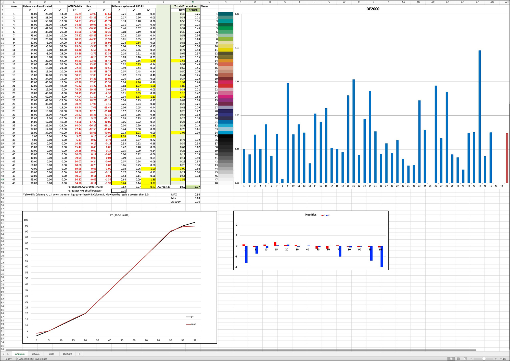The height and width of the screenshot is (361, 510).
Task: Select the analysis sheet tab
Action: (x=20, y=354)
